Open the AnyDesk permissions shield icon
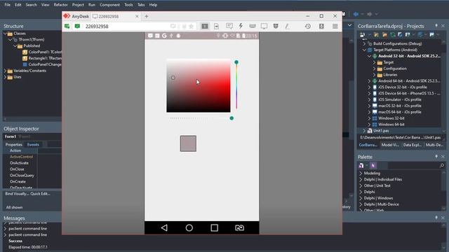Screen dimensions: 449x252 [x=276, y=26]
